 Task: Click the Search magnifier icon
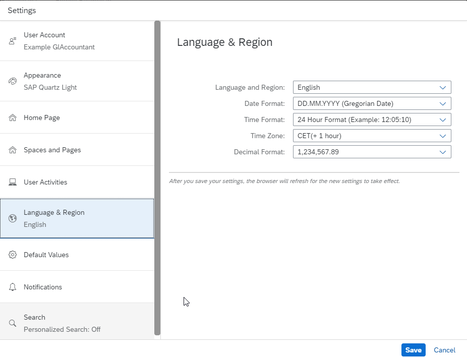click(x=13, y=323)
